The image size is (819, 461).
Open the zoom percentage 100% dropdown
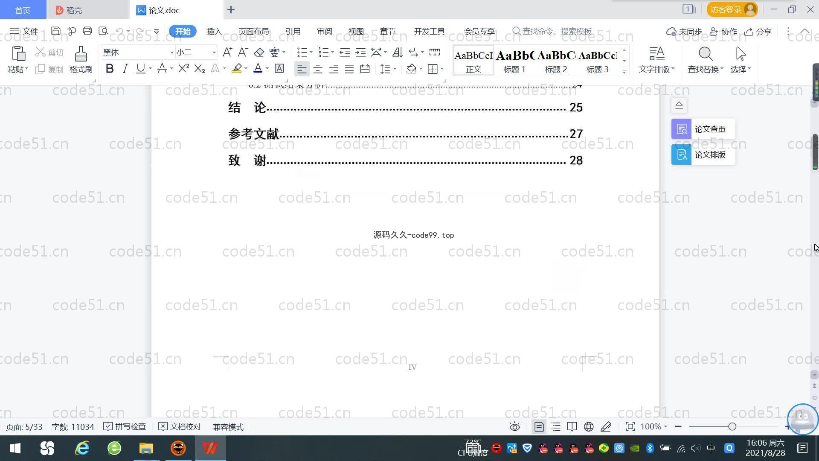(654, 426)
